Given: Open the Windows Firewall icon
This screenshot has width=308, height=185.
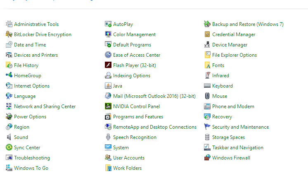Looking at the screenshot, I should tap(207, 158).
